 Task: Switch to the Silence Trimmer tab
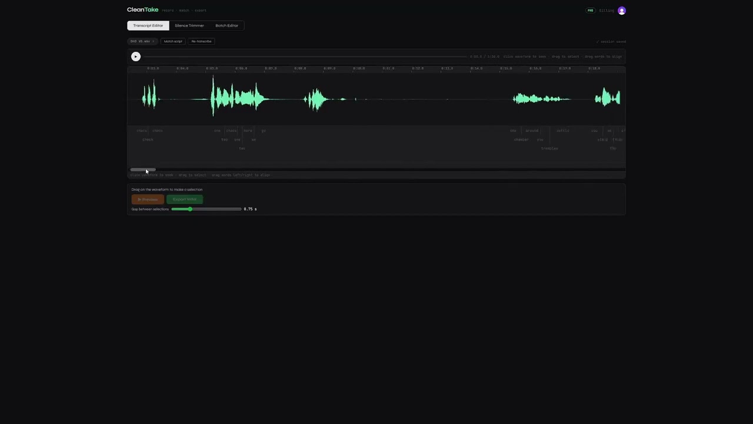[189, 25]
